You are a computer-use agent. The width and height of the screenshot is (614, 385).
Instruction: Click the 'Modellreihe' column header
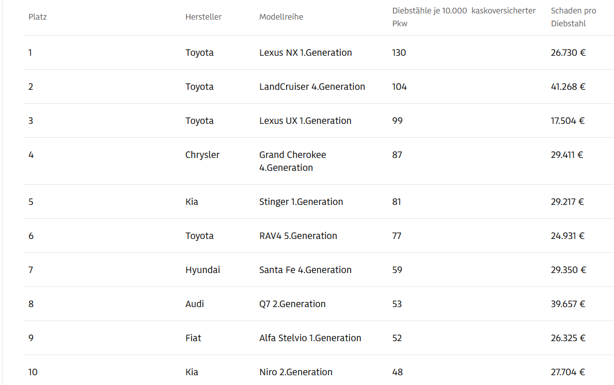(281, 17)
